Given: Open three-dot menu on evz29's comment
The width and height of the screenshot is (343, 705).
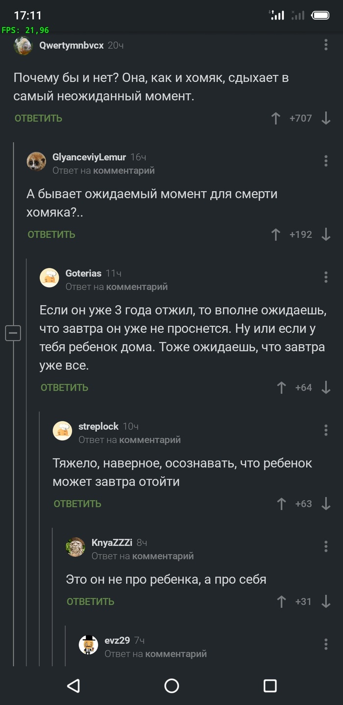Looking at the screenshot, I should tap(326, 644).
